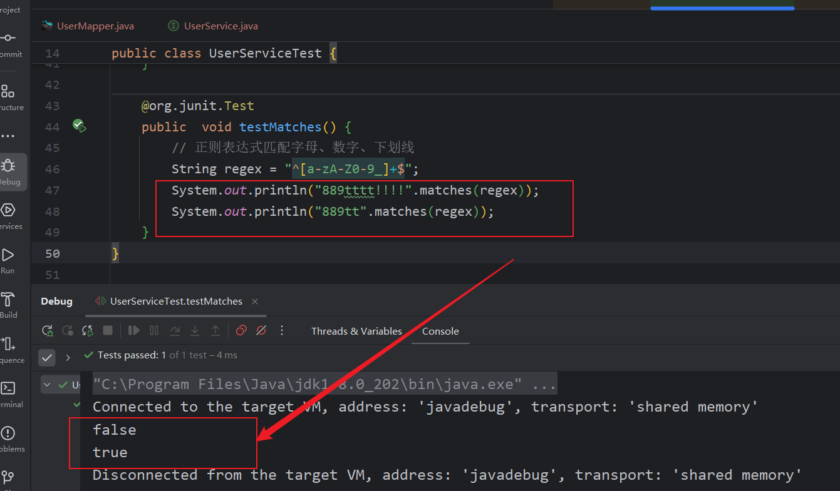This screenshot has width=840, height=491.
Task: Click the Resume Program icon
Action: click(134, 331)
